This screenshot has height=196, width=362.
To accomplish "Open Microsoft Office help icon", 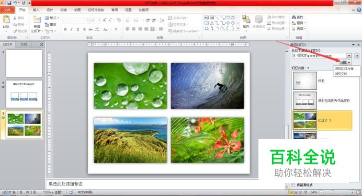I will coord(359,10).
